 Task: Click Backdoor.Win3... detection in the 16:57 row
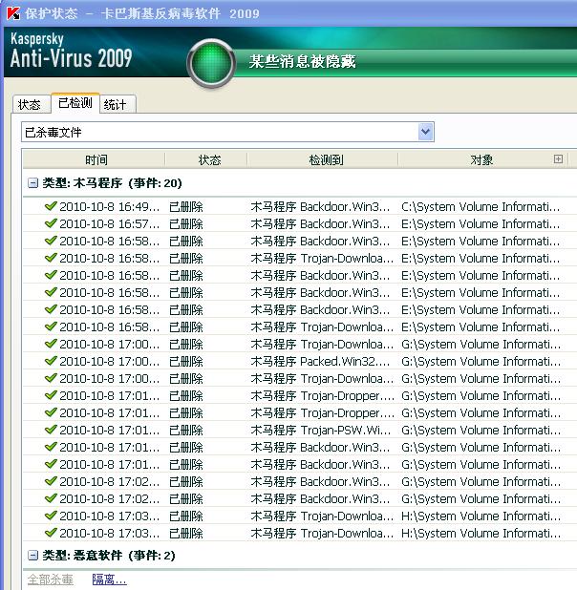320,224
